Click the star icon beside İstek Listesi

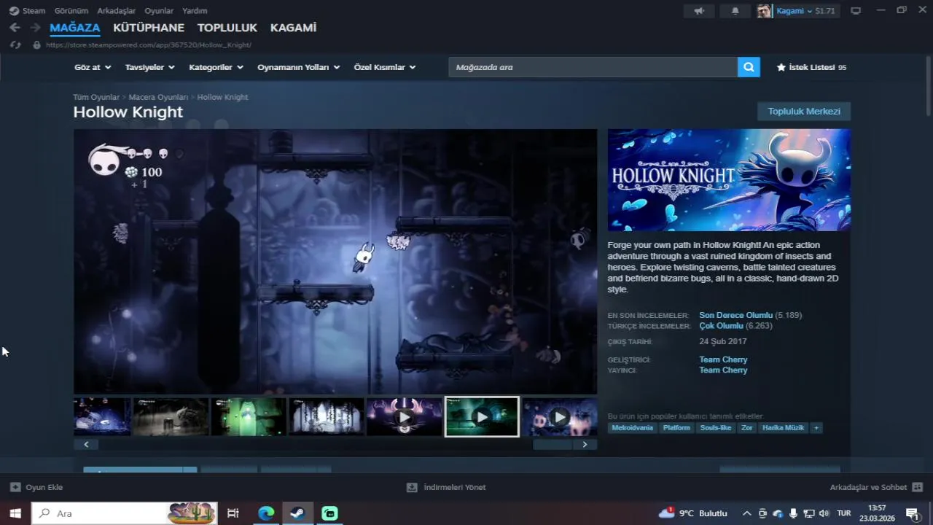coord(781,67)
